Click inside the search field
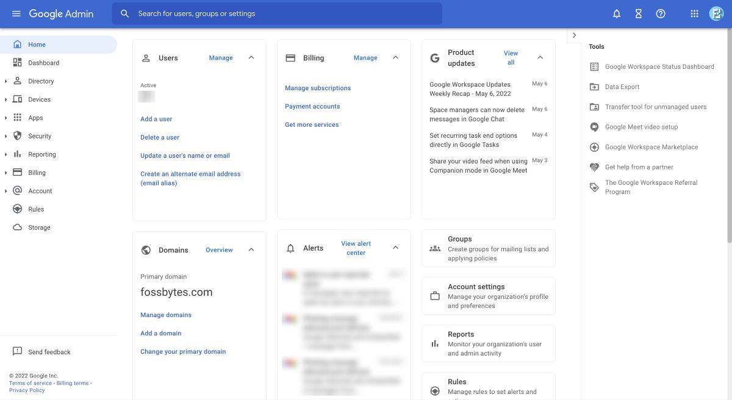The width and height of the screenshot is (732, 400). click(274, 13)
